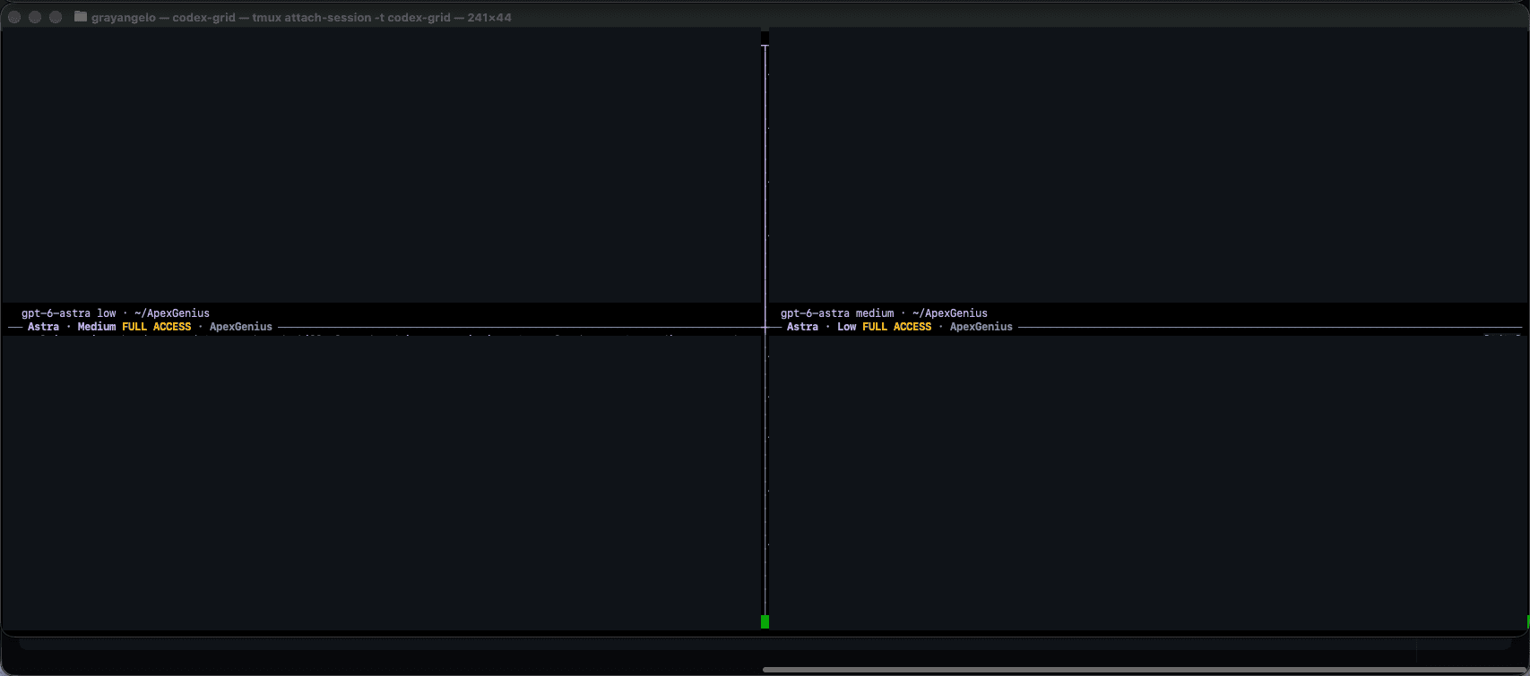Click 'gpt-6-astra medium' in the right pane
This screenshot has height=676, width=1530.
837,313
